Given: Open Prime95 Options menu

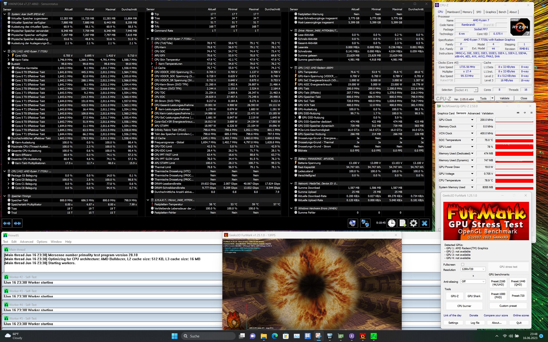Looking at the screenshot, I should coord(42,242).
